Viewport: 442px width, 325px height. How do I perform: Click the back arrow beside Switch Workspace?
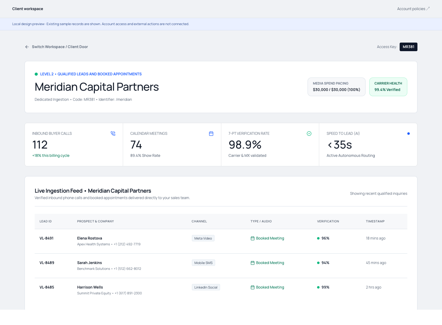(x=27, y=47)
